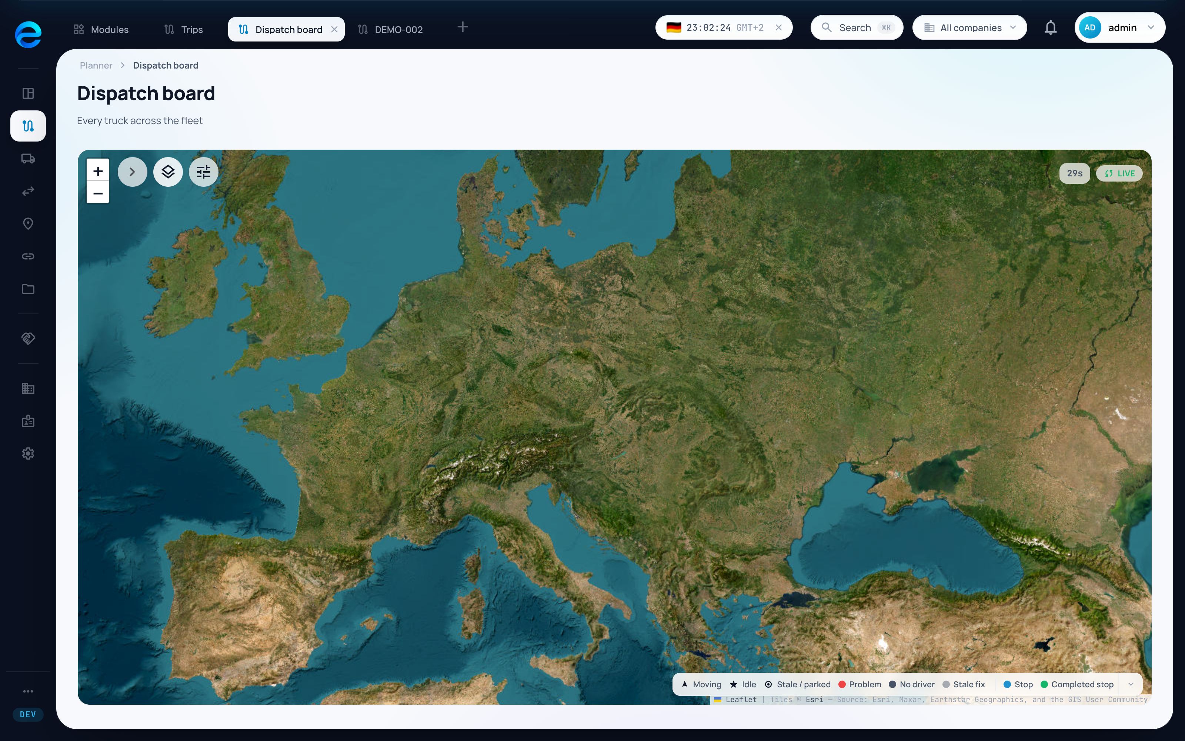
Task: Open the truck fleet sidebar icon
Action: click(28, 158)
